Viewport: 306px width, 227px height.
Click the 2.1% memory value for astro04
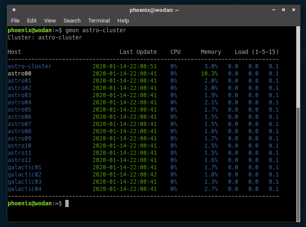(211, 102)
